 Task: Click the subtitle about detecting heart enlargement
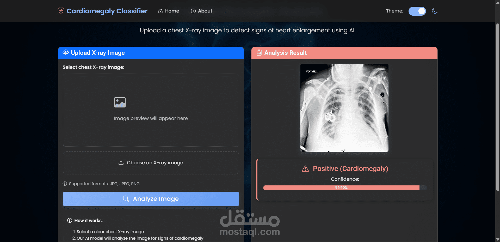[248, 30]
